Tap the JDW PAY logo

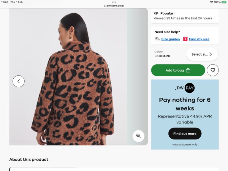(x=185, y=88)
